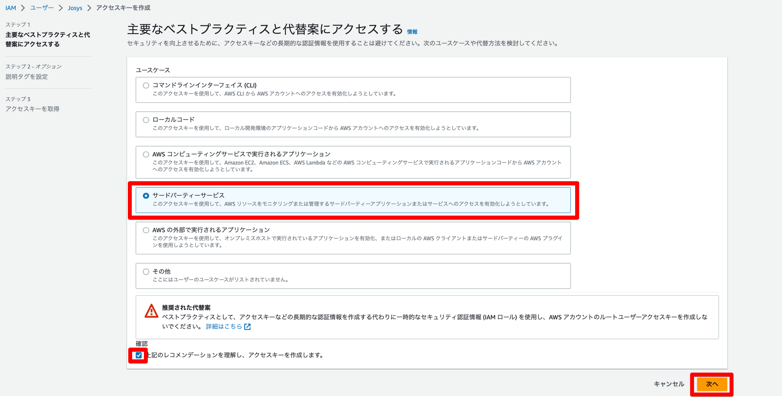Image resolution: width=782 pixels, height=398 pixels.
Task: Open the 詳細はこちら link
Action: (224, 327)
